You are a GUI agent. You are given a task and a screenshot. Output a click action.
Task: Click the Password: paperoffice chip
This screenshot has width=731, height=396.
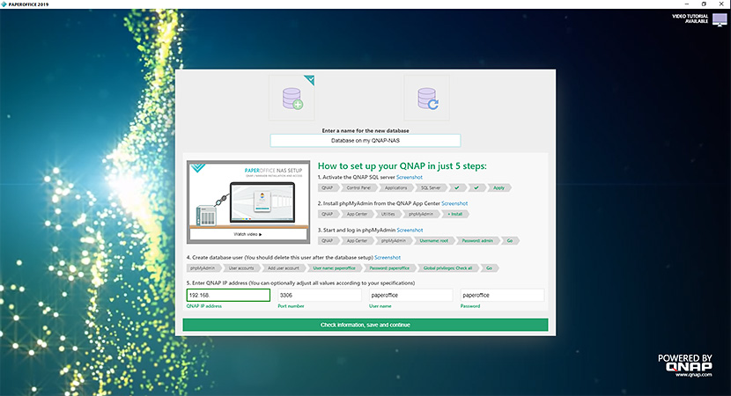pyautogui.click(x=389, y=268)
